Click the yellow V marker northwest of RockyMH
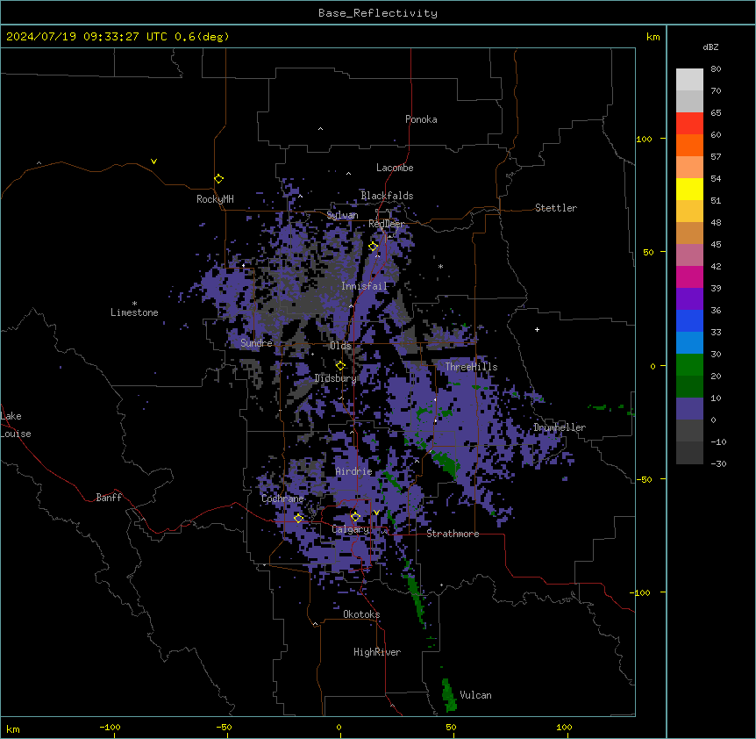Screen dimensions: 756x739 (153, 161)
